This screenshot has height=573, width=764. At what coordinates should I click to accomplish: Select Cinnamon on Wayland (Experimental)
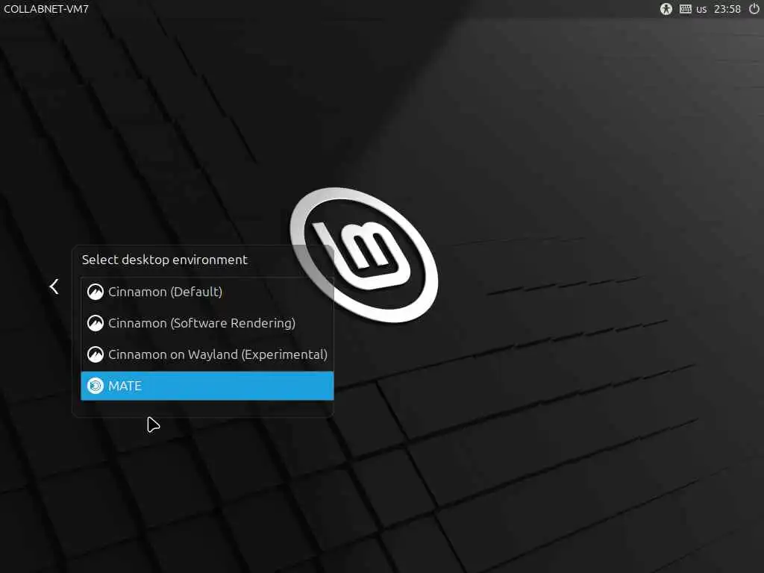(x=207, y=354)
